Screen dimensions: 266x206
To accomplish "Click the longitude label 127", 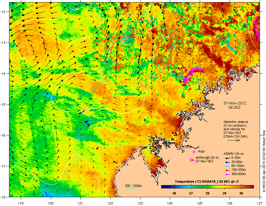I will (x=260, y=203).
